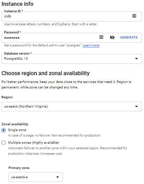
Task: Open the Region dropdown arrow
Action: pos(136,107)
